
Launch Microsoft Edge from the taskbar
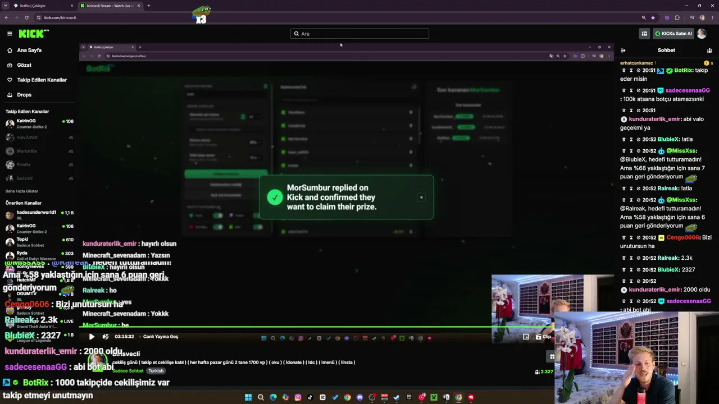[273, 397]
